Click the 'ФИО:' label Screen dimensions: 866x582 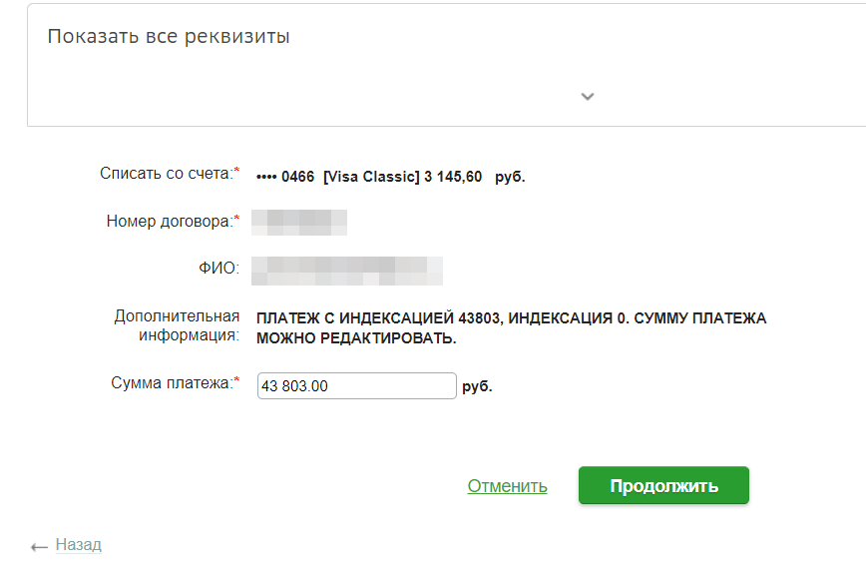point(218,269)
